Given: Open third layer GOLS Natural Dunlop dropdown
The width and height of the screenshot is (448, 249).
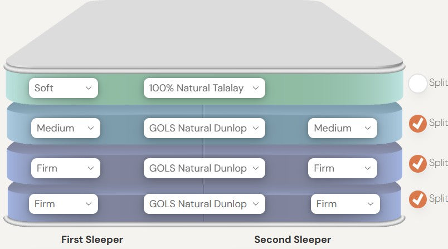Looking at the screenshot, I should (x=204, y=168).
